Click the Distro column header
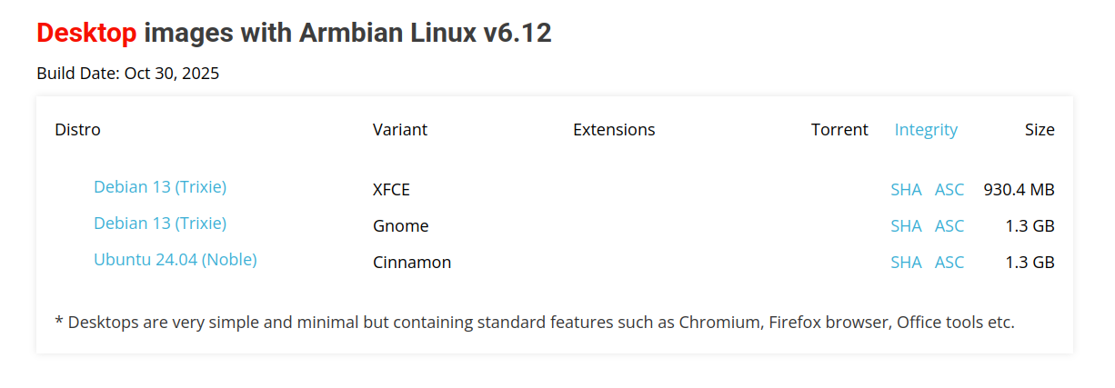1115x388 pixels. (x=78, y=130)
